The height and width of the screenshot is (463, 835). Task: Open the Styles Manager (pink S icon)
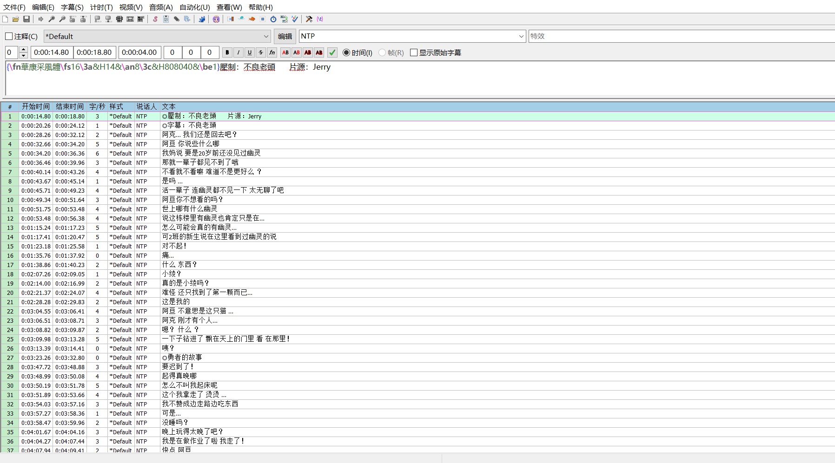coord(155,19)
